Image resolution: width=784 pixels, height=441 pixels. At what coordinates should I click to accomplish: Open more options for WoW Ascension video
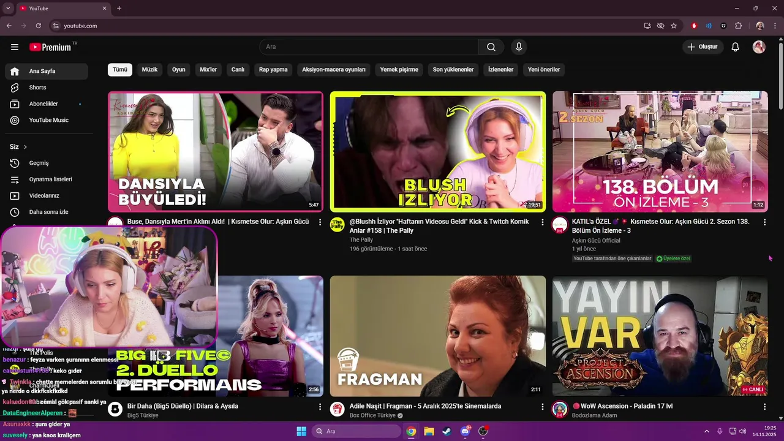[764, 407]
